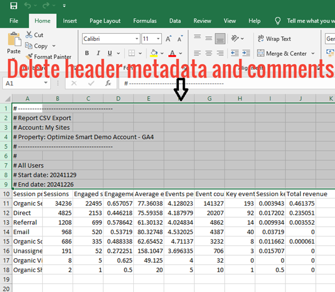Decrease cell indent
This screenshot has width=335, height=292.
coord(235,53)
